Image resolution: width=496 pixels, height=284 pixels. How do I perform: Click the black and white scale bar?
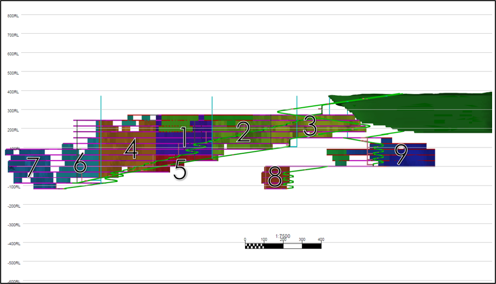[283, 246]
